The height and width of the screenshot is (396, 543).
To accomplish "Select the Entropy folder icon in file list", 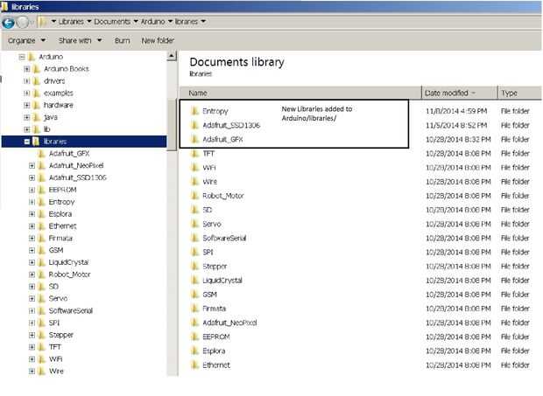I will pos(195,110).
